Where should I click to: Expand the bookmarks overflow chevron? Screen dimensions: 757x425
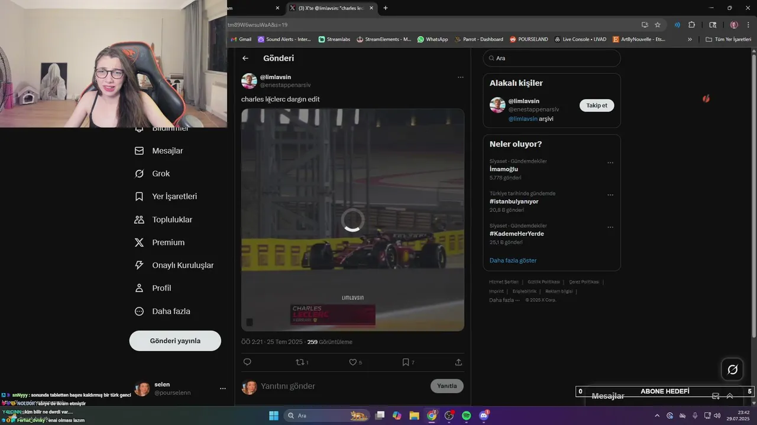coord(690,40)
